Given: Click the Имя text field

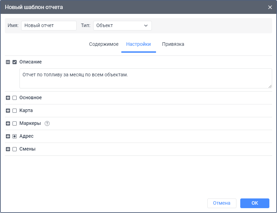Looking at the screenshot, I should 49,26.
